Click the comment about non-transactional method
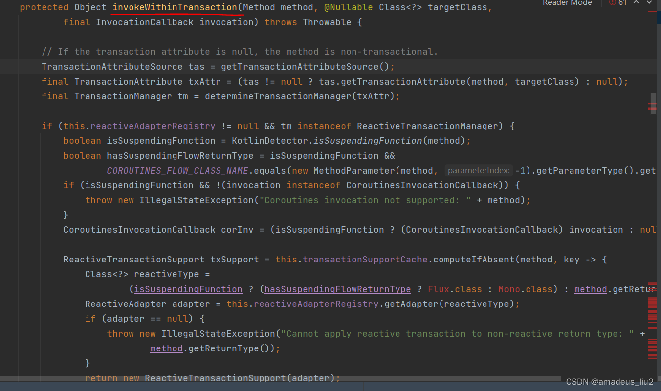This screenshot has height=391, width=661. (x=240, y=52)
